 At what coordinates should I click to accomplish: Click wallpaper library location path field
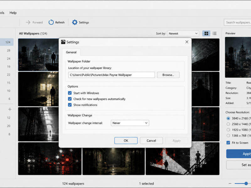pyautogui.click(x=112, y=75)
